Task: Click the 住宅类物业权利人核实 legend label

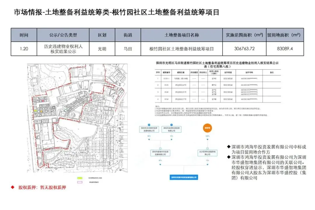Action: [95, 178]
